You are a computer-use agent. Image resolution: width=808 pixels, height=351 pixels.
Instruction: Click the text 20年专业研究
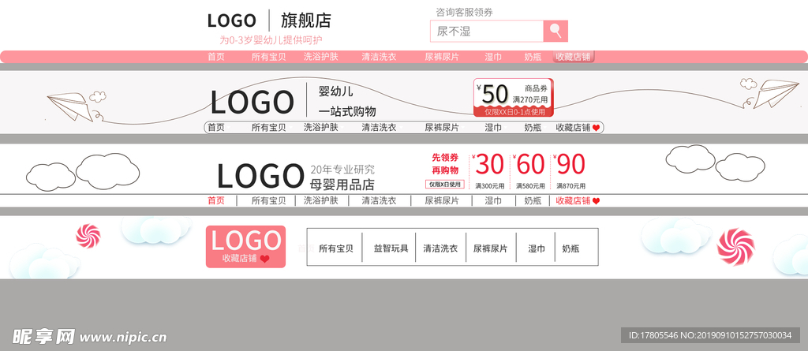pos(342,170)
